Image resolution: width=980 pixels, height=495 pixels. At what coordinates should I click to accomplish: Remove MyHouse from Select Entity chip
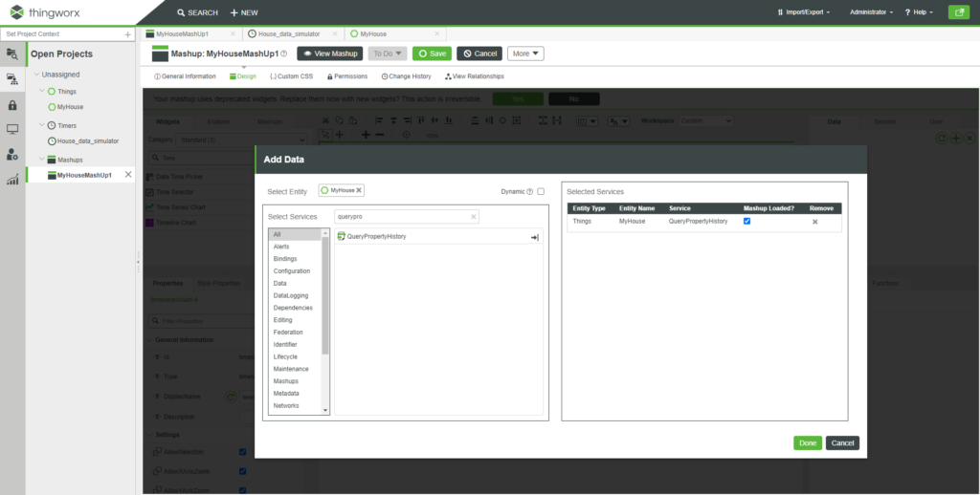359,190
